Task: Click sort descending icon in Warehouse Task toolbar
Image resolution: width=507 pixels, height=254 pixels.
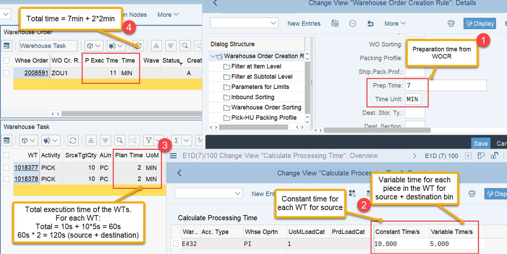Action: [x=105, y=141]
